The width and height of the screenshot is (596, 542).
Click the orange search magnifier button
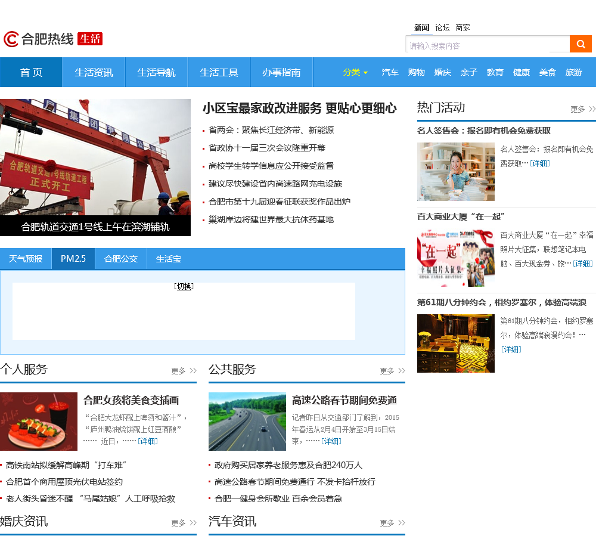coord(581,44)
